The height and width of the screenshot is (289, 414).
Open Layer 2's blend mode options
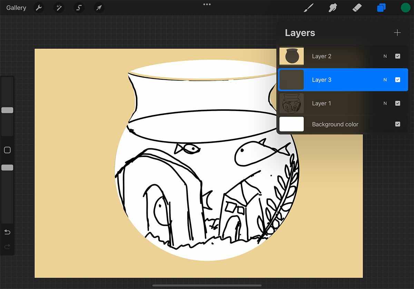[385, 56]
